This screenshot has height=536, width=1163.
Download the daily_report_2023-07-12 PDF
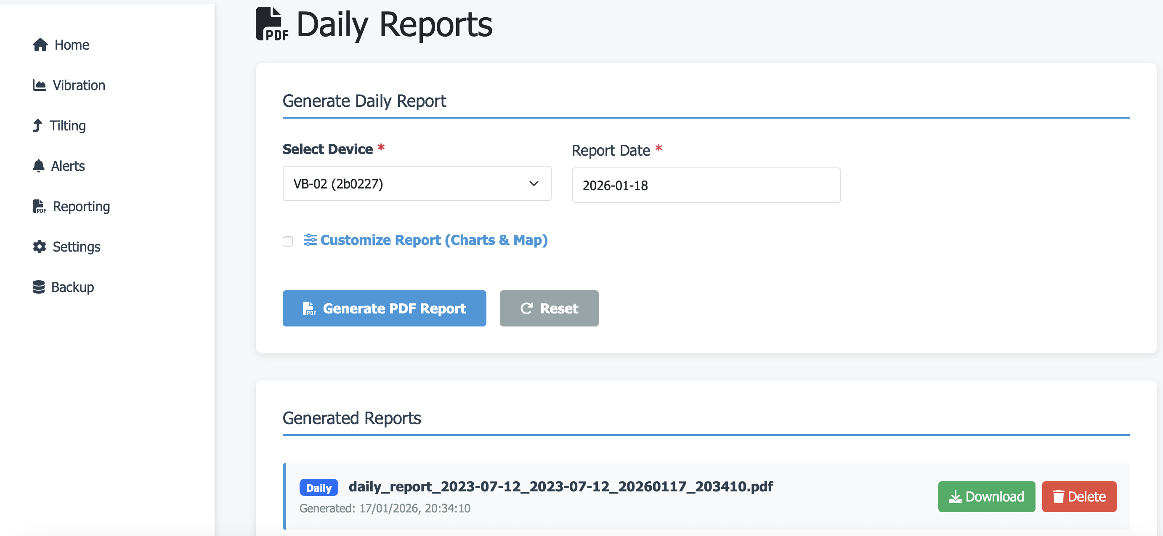pyautogui.click(x=986, y=496)
